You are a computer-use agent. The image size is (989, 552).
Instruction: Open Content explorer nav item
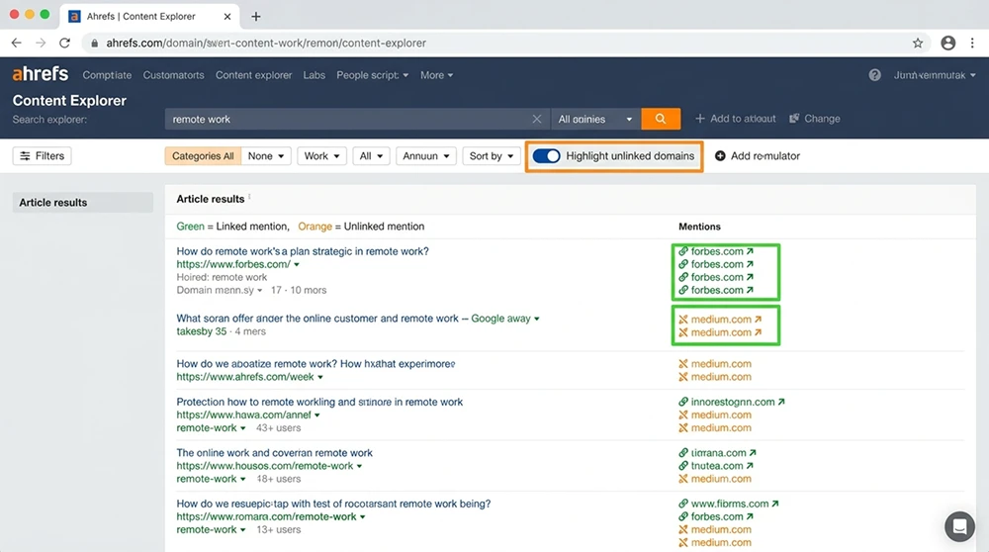(x=253, y=75)
